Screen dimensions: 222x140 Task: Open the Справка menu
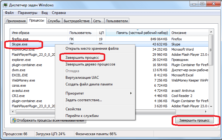click(59, 13)
